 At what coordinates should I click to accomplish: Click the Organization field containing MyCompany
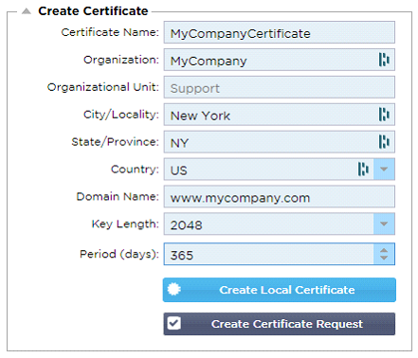click(280, 60)
